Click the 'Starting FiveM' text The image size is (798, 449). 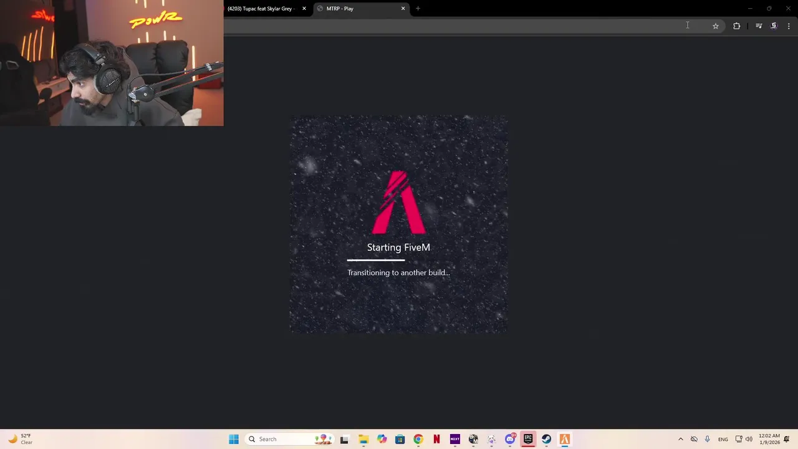click(x=398, y=248)
